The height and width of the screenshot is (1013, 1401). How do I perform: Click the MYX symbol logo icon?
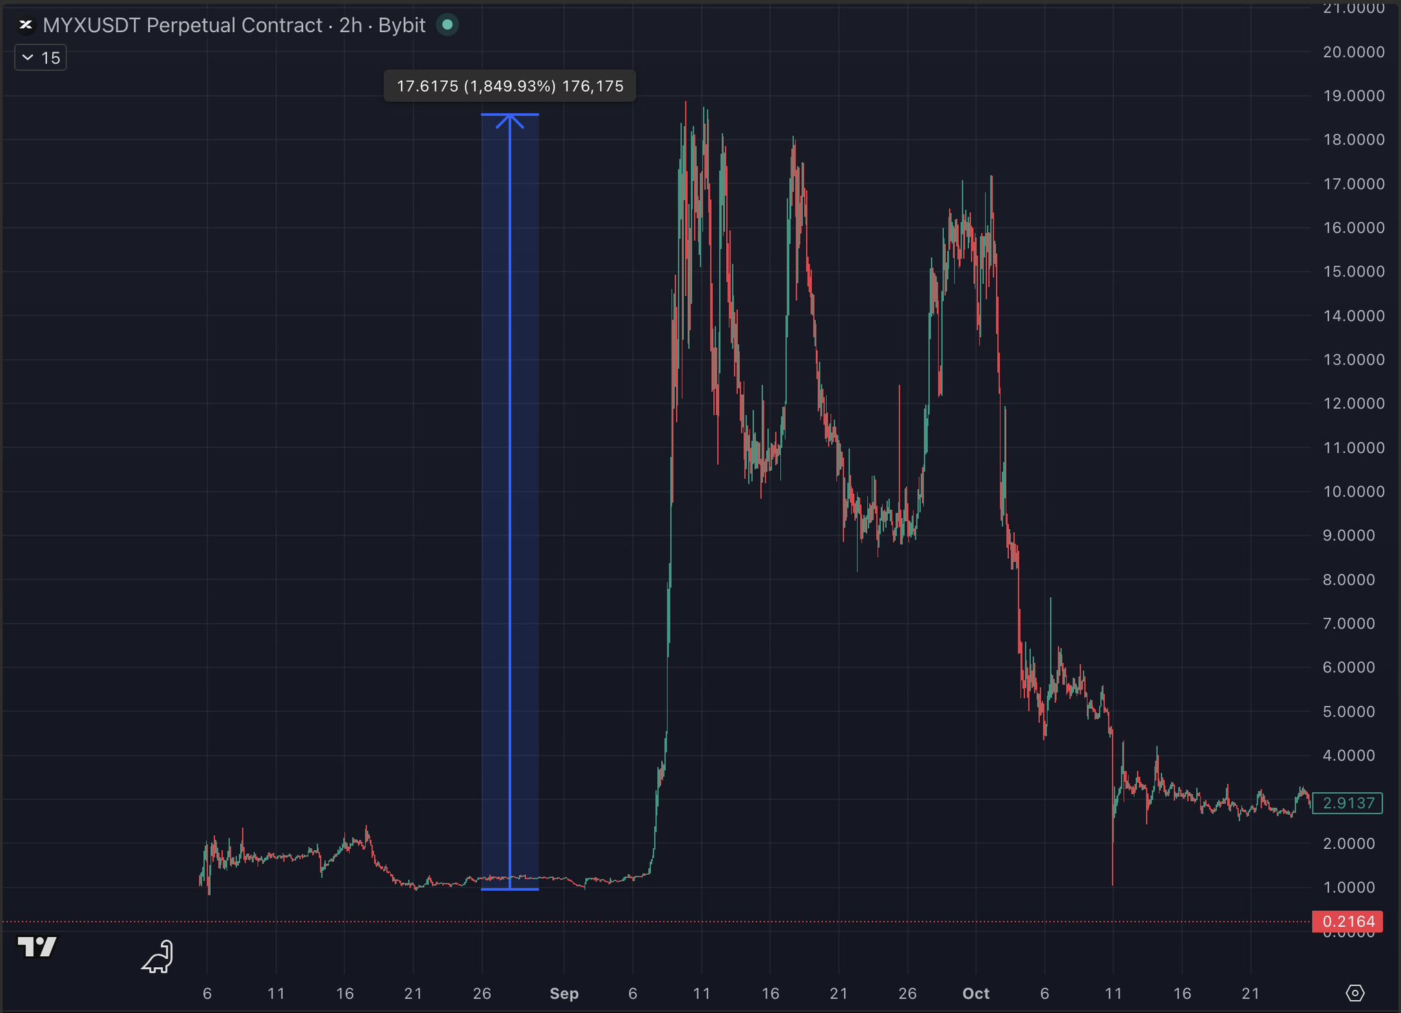coord(25,25)
